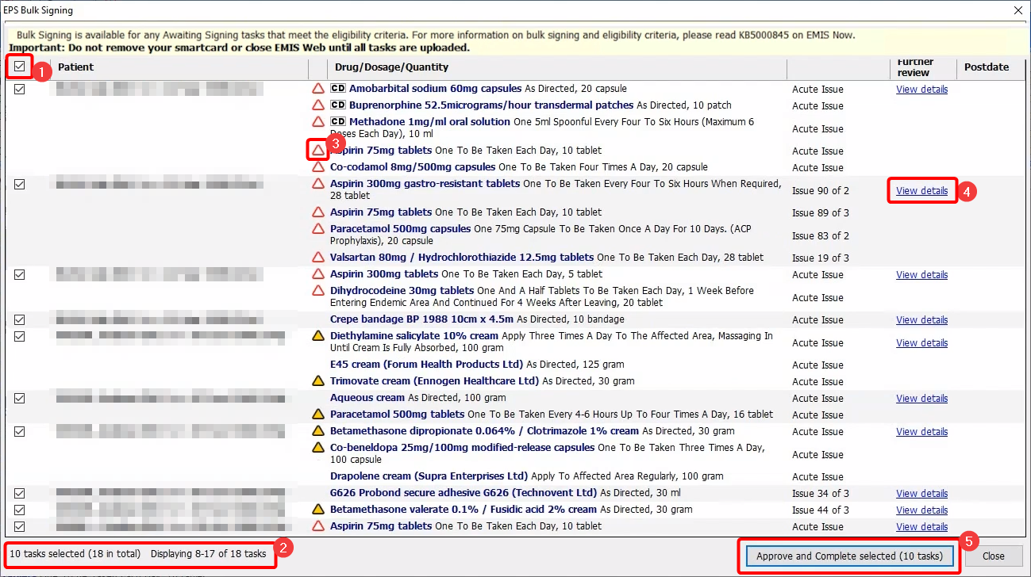Image resolution: width=1031 pixels, height=577 pixels.
Task: Select Methadone 1mg/ml oral solution text
Action: pos(429,122)
